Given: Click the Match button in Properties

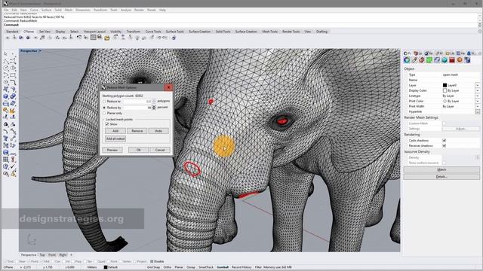Looking at the screenshot, I should pyautogui.click(x=441, y=169).
